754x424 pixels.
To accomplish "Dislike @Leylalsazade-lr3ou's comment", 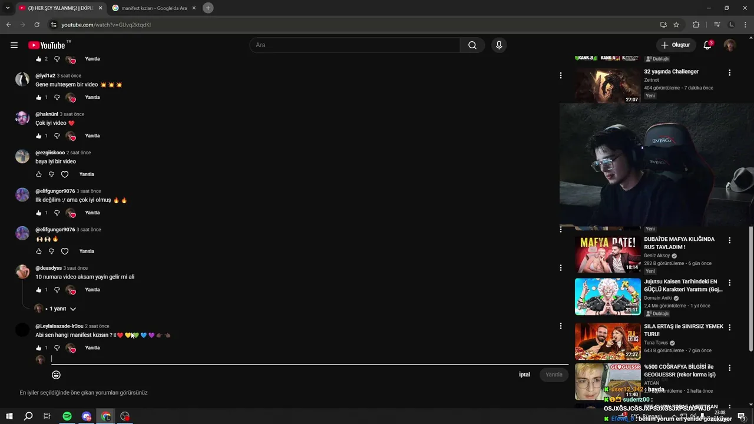I will (57, 348).
